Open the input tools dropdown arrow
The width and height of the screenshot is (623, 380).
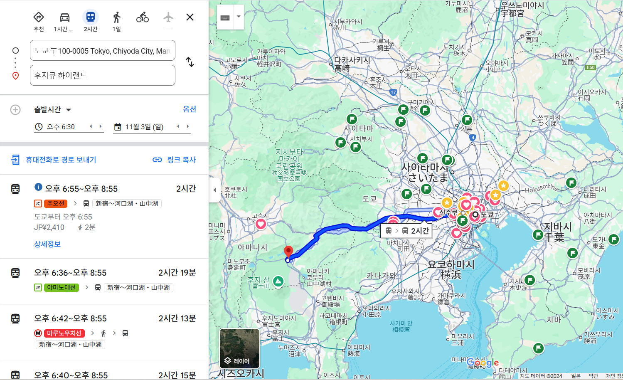239,17
